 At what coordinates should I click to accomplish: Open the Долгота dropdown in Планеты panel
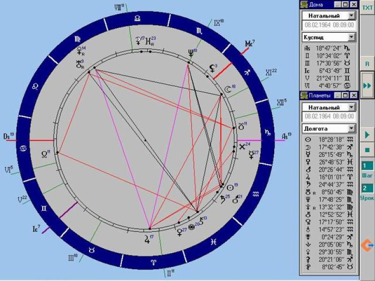351,128
